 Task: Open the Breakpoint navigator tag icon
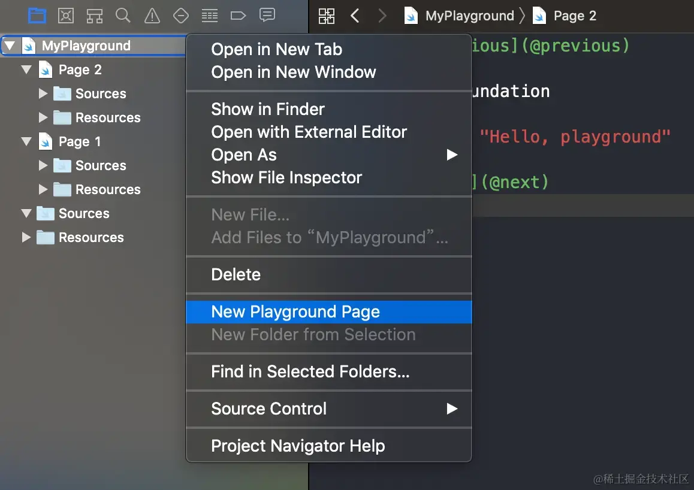point(238,16)
